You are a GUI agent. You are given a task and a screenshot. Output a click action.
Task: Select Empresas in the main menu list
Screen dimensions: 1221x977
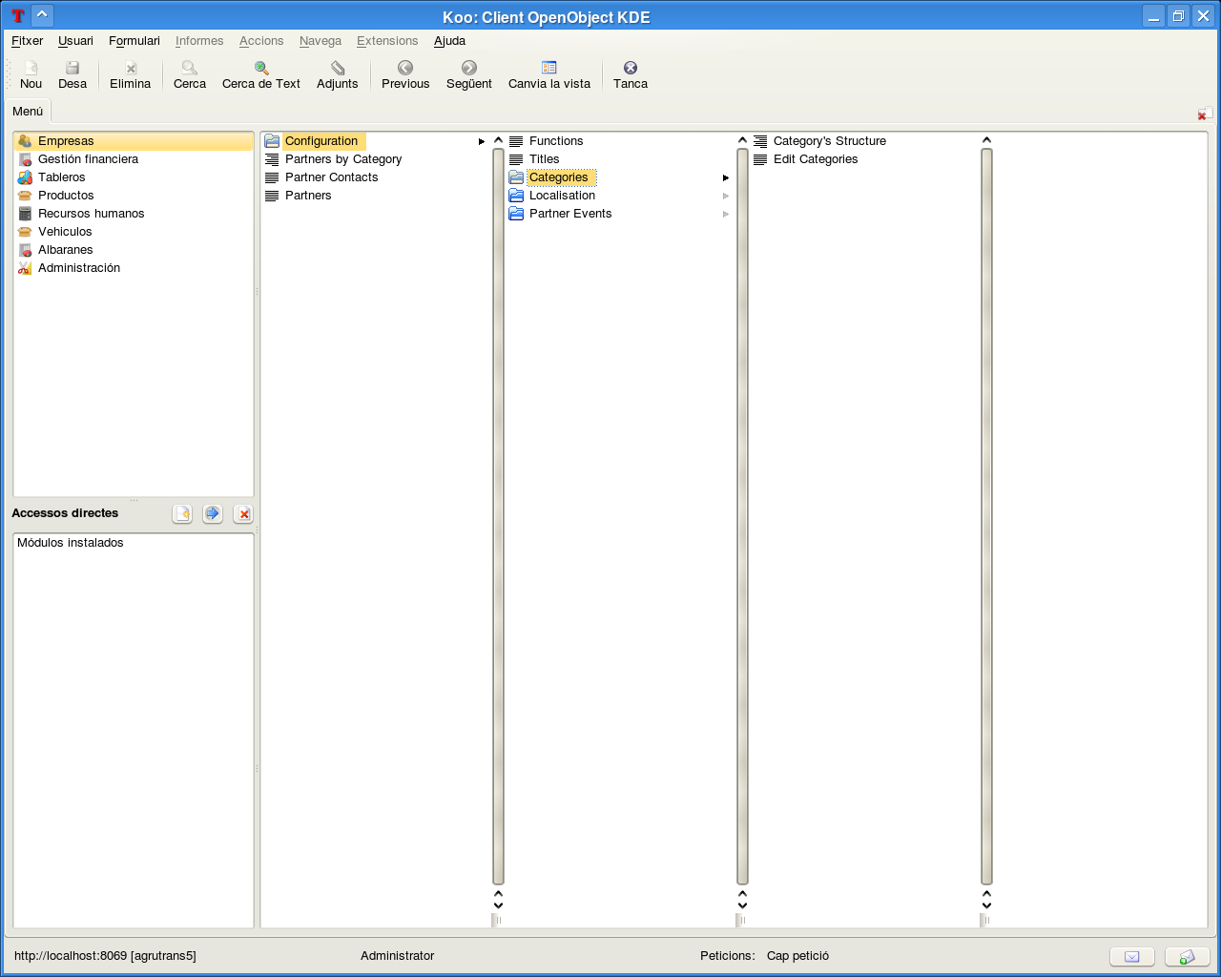[x=134, y=141]
